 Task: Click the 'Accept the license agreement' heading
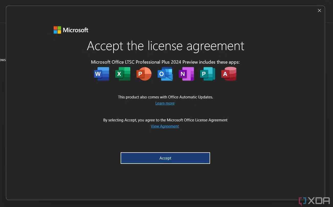point(165,46)
